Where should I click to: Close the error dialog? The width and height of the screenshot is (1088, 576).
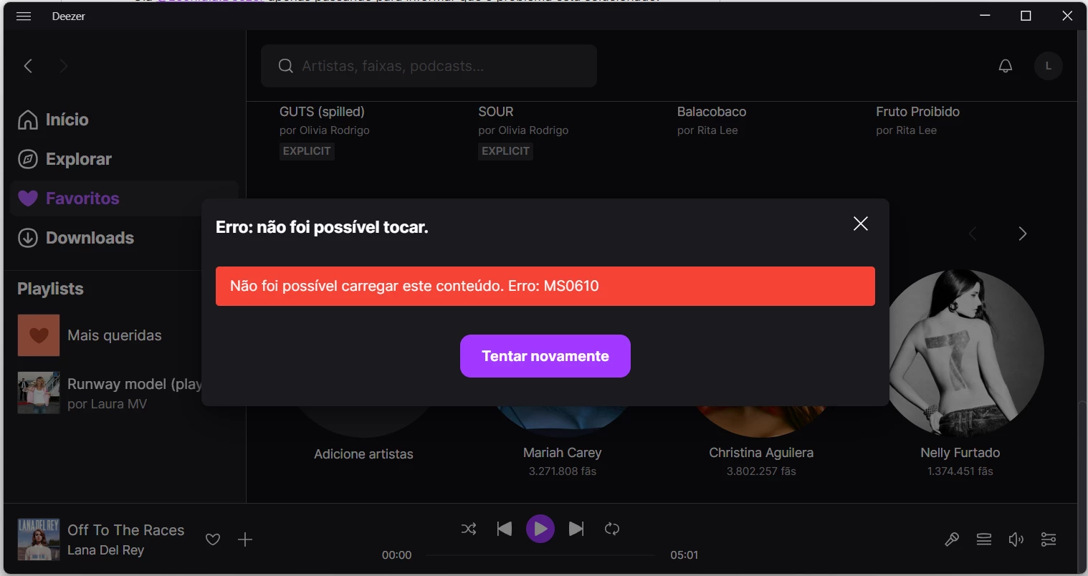(x=861, y=224)
